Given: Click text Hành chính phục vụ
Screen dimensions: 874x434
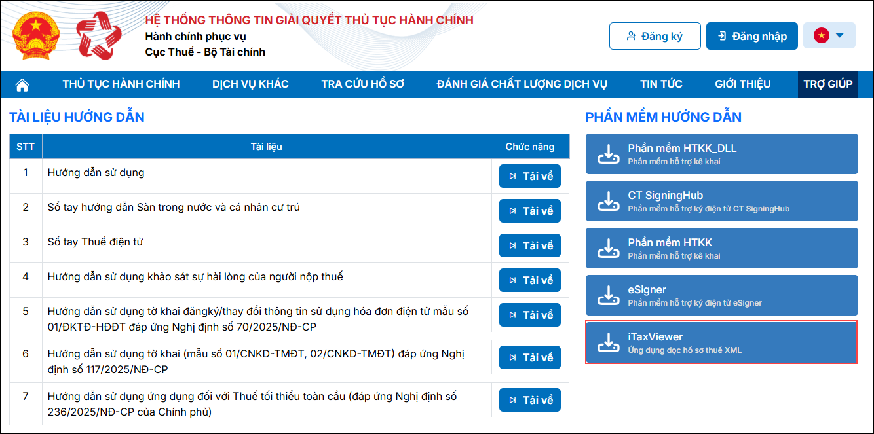Looking at the screenshot, I should click(196, 36).
